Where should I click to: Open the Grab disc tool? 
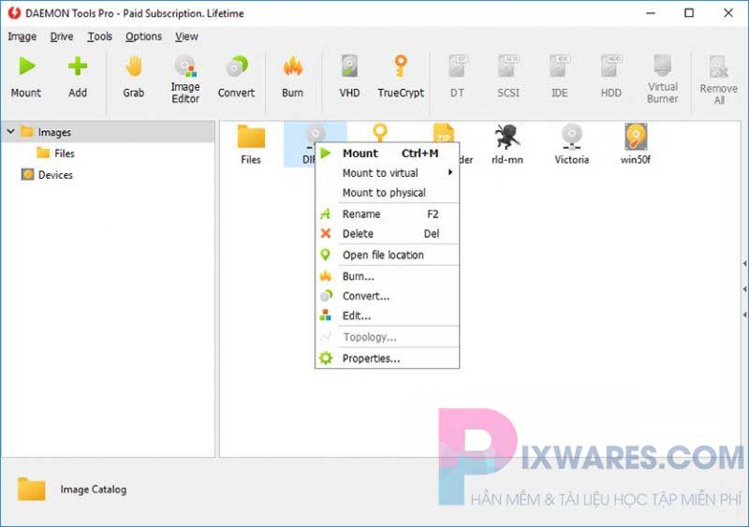coord(134,75)
